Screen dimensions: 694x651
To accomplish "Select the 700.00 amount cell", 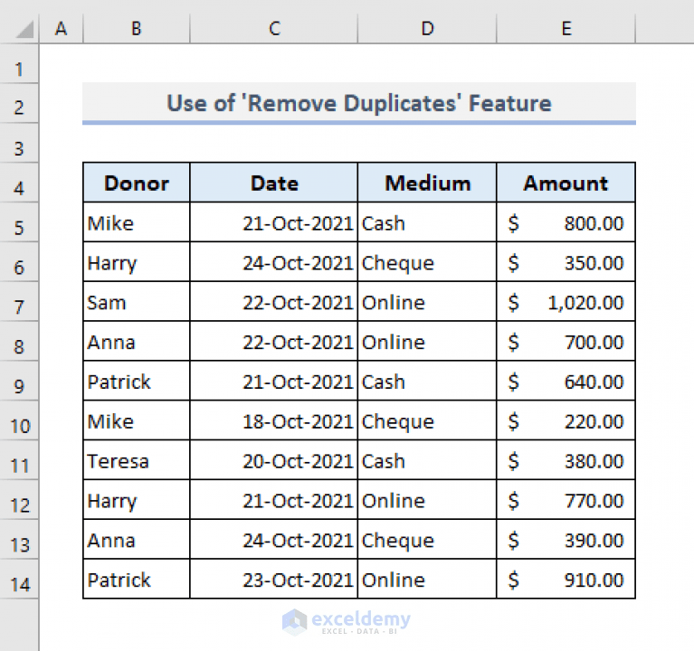I will [x=566, y=342].
